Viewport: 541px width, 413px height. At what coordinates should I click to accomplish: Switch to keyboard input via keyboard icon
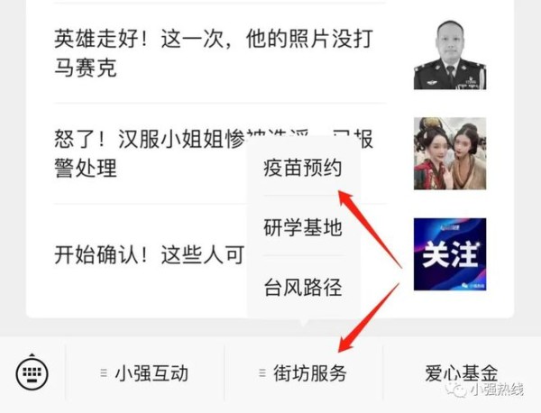(x=32, y=373)
